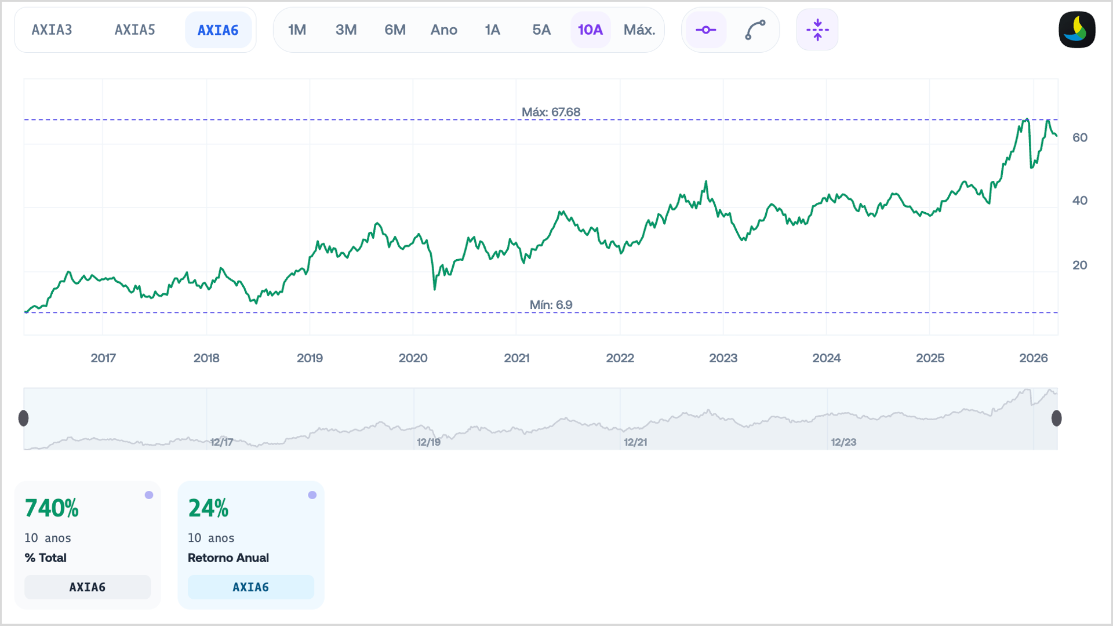Click AXIA6 label on Retorno Anual card

click(250, 587)
